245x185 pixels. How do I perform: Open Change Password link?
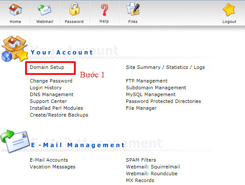[x=51, y=81]
